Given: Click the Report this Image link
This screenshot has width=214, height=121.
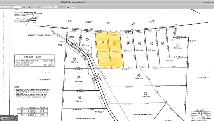Looking at the screenshot, I should point(208,2).
